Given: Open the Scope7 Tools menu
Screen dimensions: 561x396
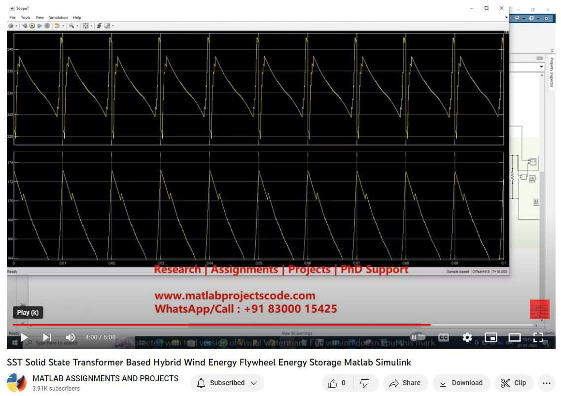Looking at the screenshot, I should (x=26, y=17).
